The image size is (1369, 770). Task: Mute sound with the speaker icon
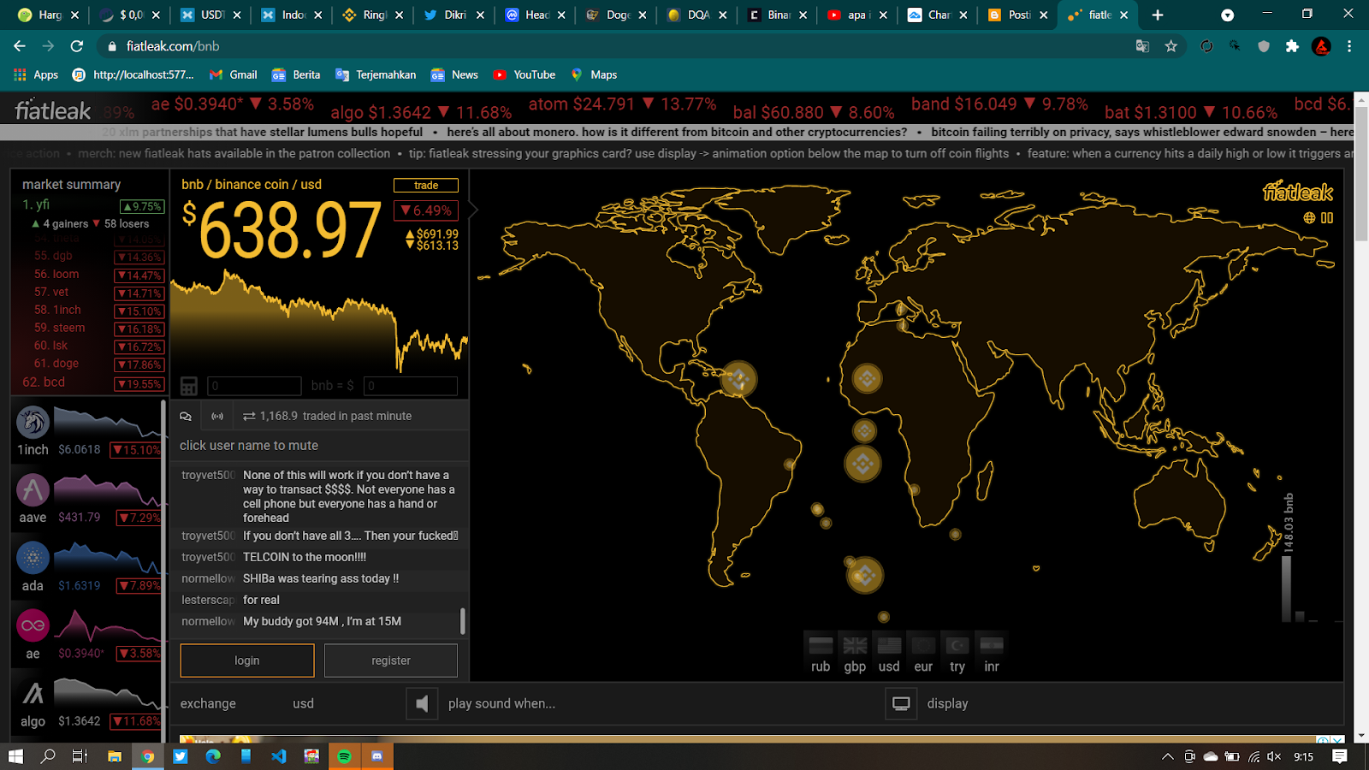(422, 703)
